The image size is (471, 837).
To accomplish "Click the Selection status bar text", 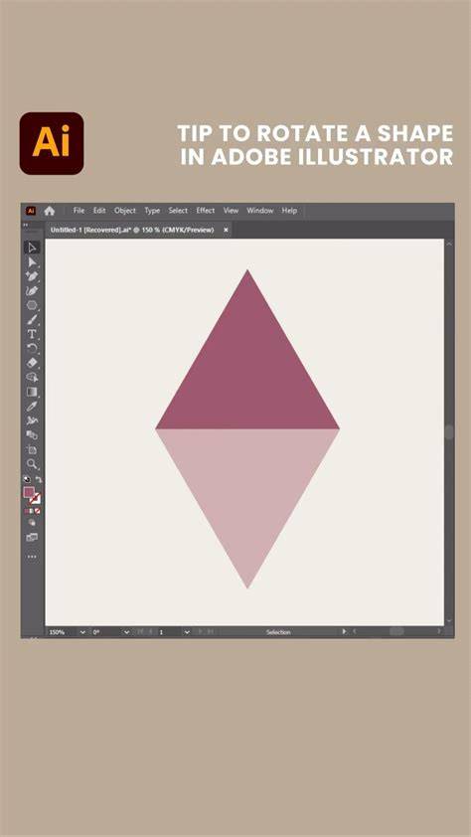I will (278, 632).
